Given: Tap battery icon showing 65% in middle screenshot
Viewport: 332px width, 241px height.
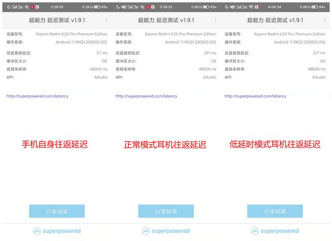Looking at the screenshot, I should coord(206,7).
